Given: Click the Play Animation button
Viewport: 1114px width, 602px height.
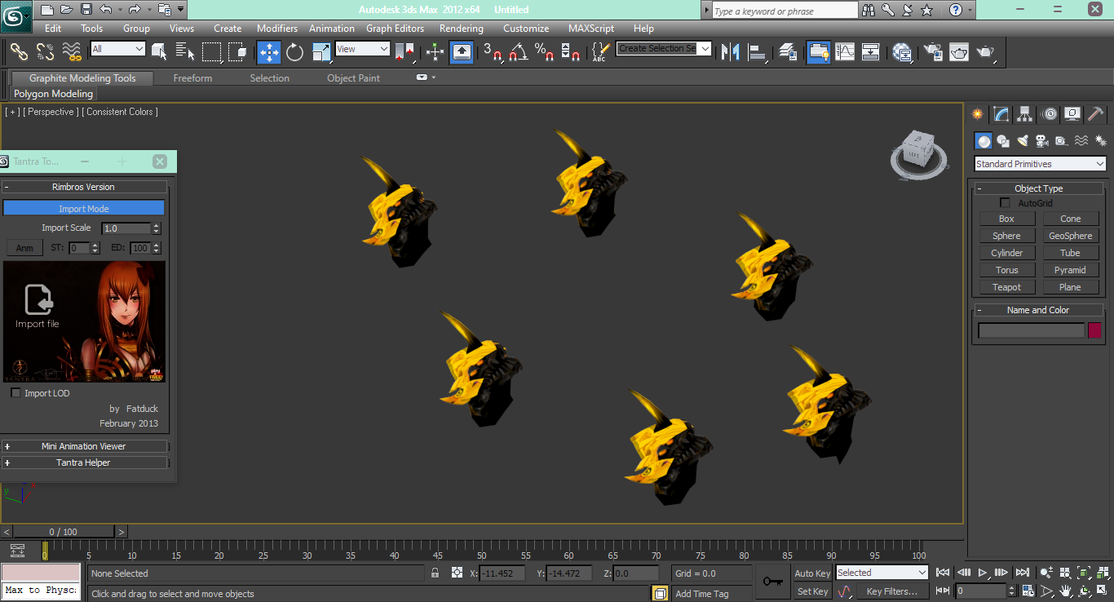Looking at the screenshot, I should click(983, 573).
